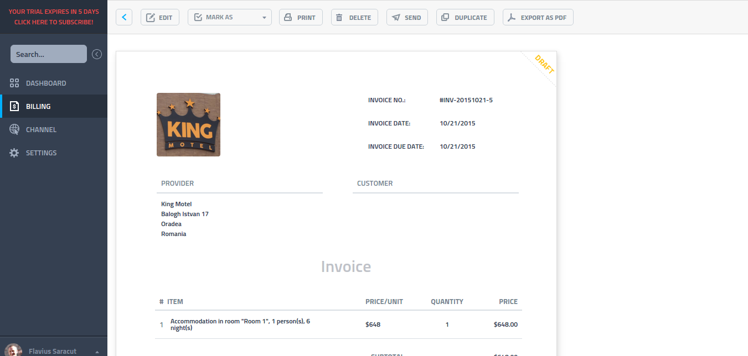The image size is (748, 356).
Task: Click the Accommodation in room "Room 1" item
Action: pyautogui.click(x=240, y=324)
